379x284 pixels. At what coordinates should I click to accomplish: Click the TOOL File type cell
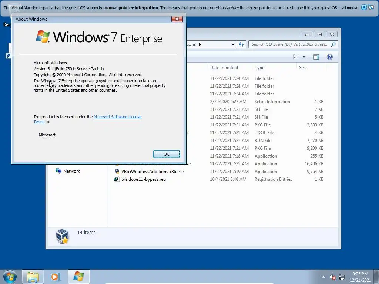pos(264,133)
